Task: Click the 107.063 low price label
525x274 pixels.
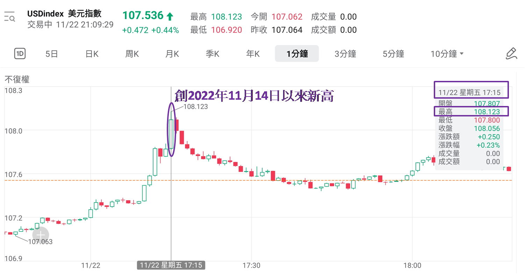Action: tap(40, 242)
